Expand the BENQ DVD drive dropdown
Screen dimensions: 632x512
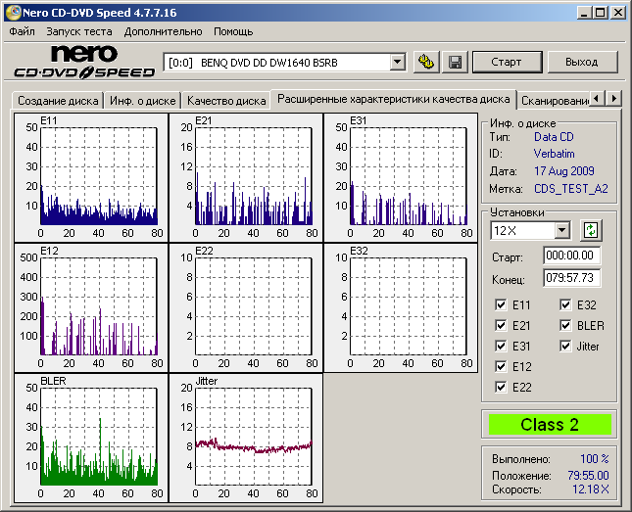pos(397,62)
